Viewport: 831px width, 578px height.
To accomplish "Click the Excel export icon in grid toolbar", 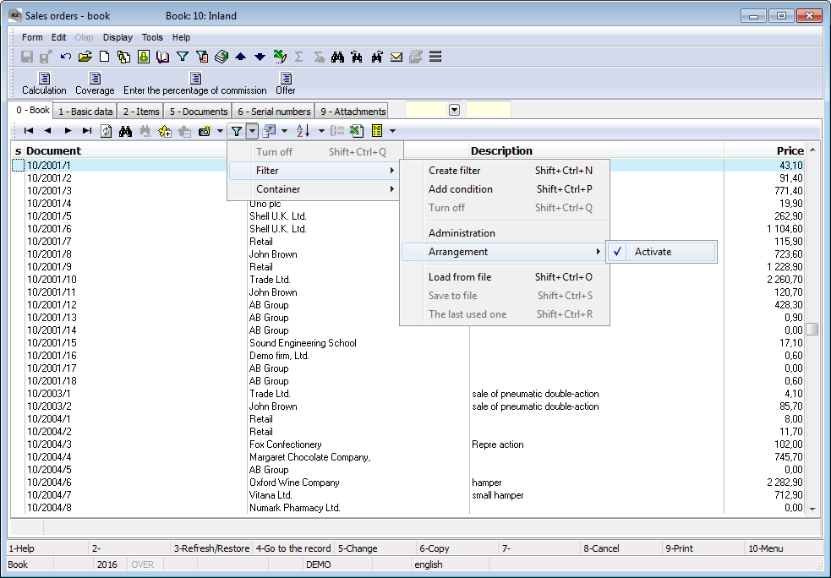I will [x=357, y=131].
